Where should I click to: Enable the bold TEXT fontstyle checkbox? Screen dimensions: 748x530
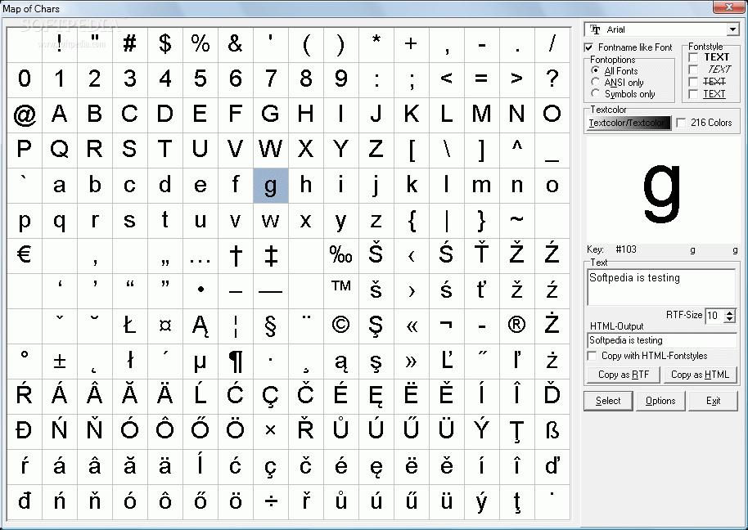pos(693,57)
